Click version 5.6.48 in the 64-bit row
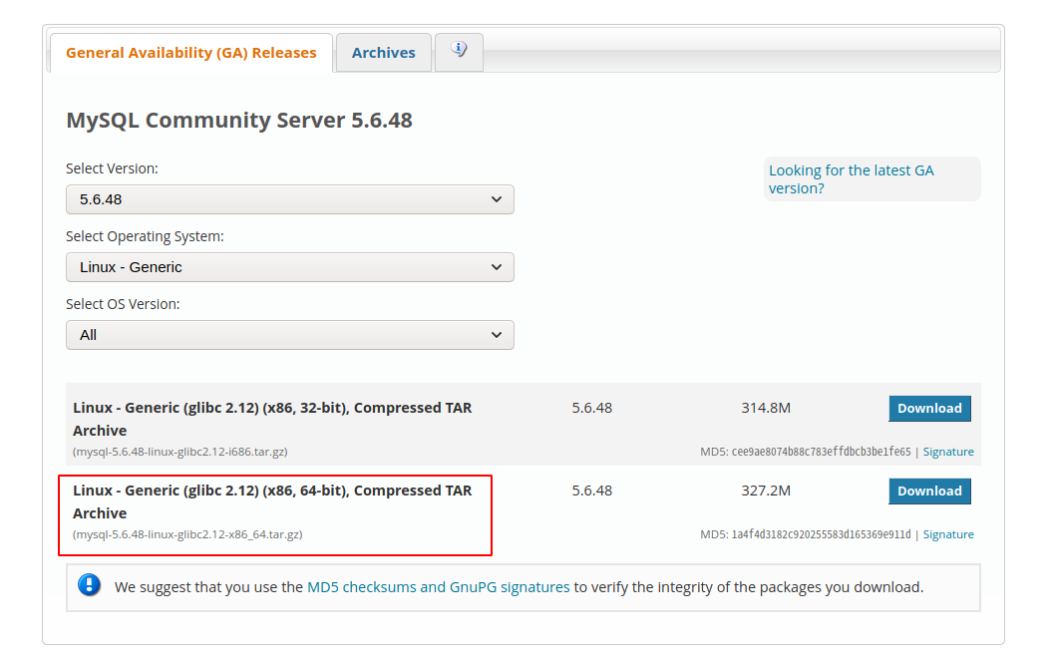 click(x=592, y=491)
